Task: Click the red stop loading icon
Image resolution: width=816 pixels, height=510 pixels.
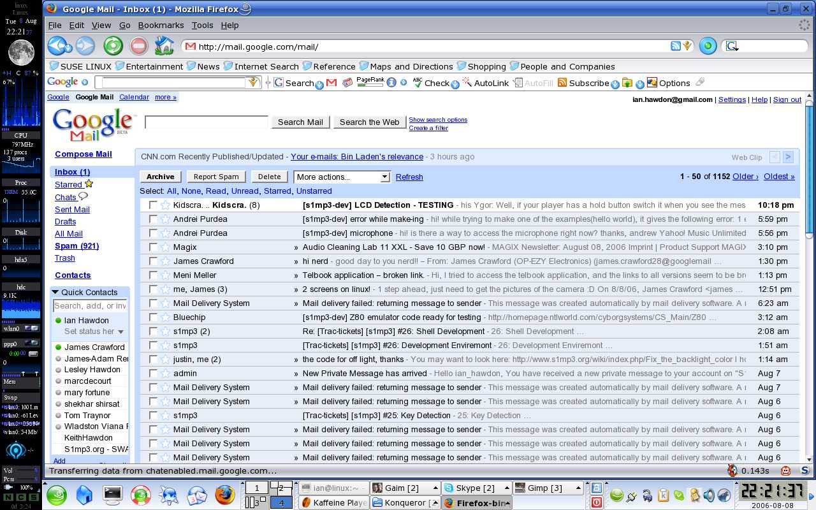Action: pyautogui.click(x=138, y=45)
